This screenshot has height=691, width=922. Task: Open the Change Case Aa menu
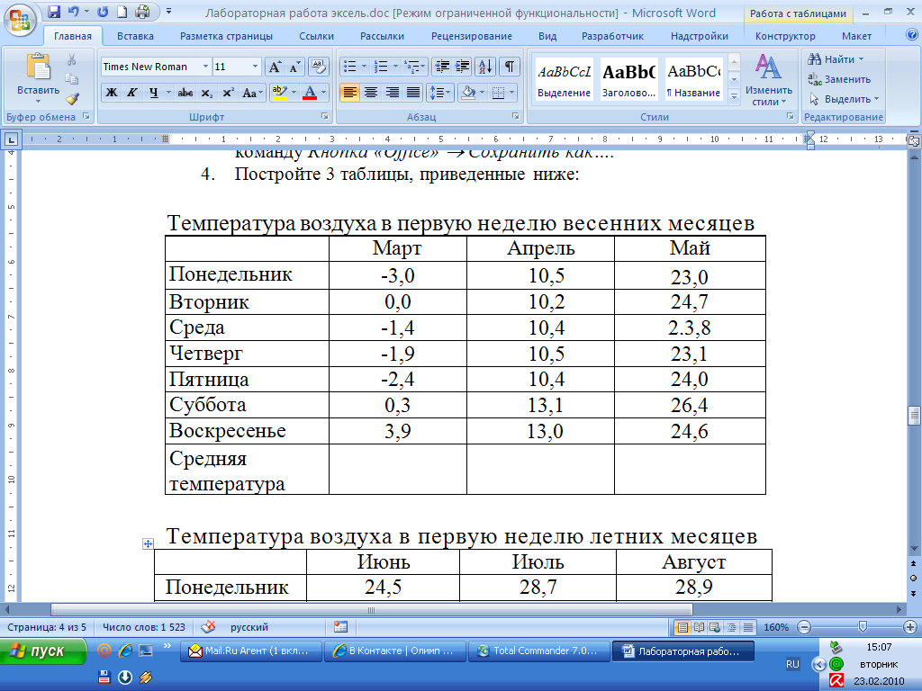click(x=252, y=93)
